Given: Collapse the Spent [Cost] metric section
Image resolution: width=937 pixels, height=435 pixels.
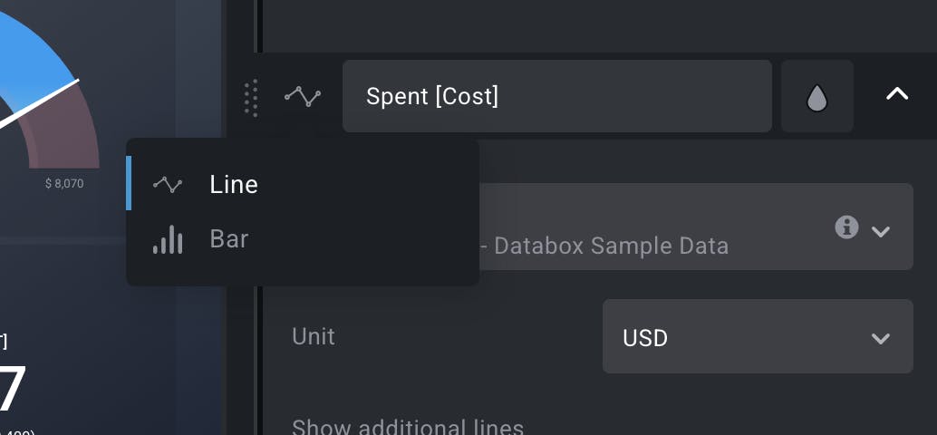Looking at the screenshot, I should [896, 94].
